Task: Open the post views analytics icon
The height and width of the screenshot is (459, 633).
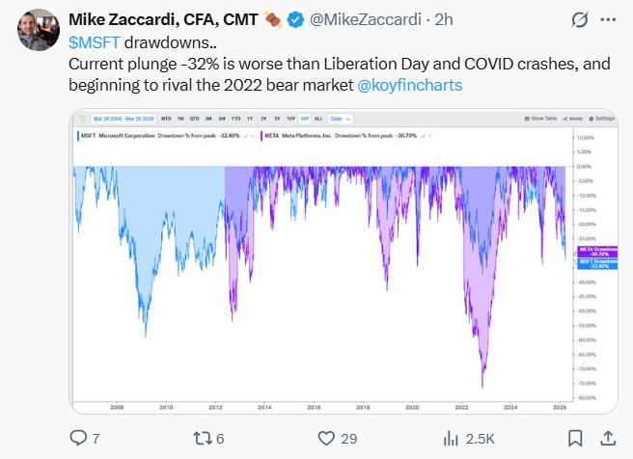Action: point(450,439)
